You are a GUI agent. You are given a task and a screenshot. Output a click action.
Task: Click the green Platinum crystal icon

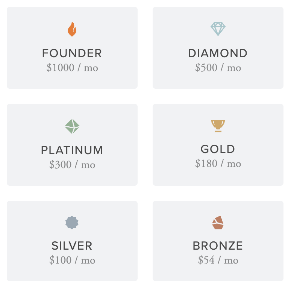72,126
